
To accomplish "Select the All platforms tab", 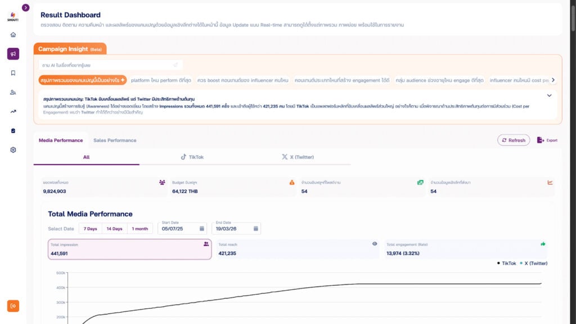I will [x=86, y=157].
